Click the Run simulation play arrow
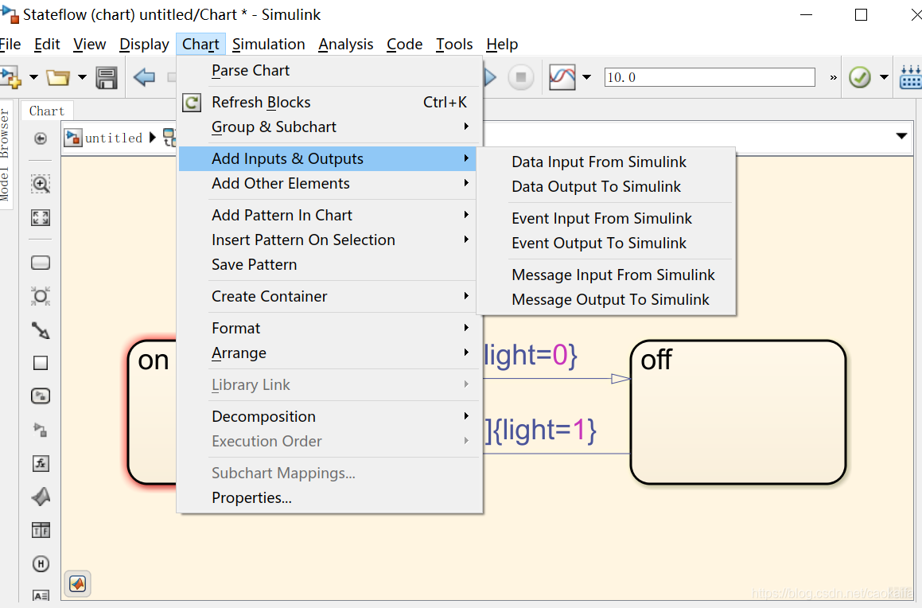This screenshot has width=922, height=608. coord(490,77)
